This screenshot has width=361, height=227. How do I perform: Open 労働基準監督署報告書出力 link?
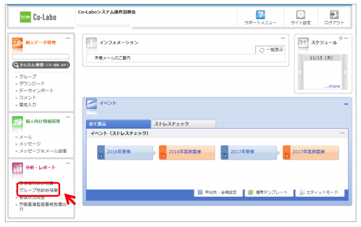click(x=43, y=207)
